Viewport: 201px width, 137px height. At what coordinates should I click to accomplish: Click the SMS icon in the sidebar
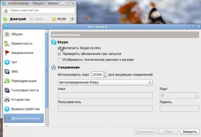(x=7, y=71)
